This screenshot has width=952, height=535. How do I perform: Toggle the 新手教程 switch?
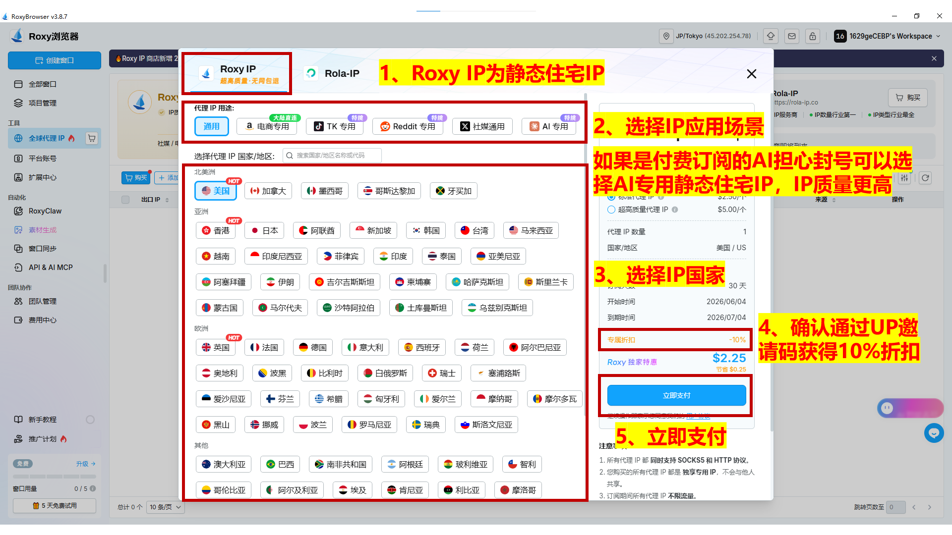coord(90,420)
